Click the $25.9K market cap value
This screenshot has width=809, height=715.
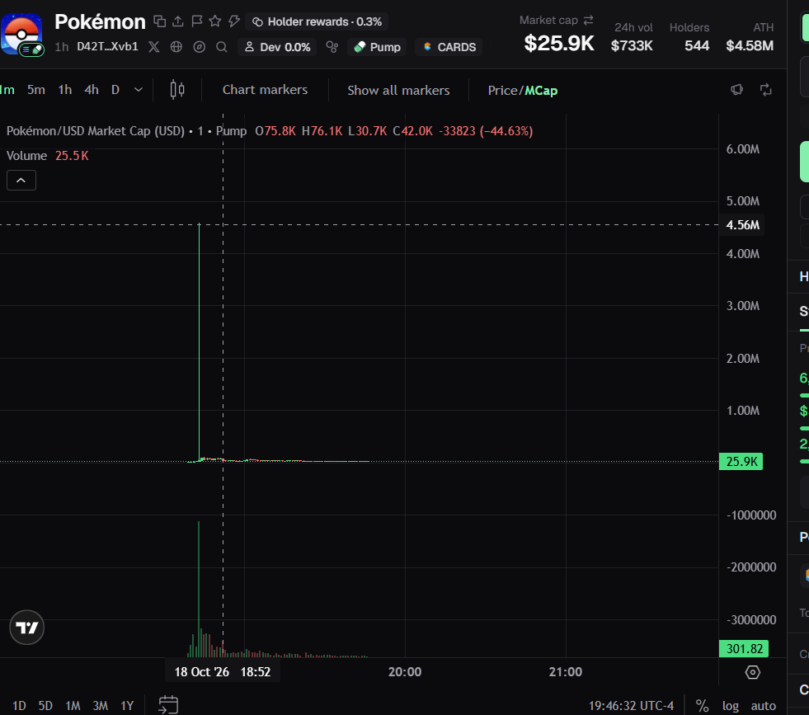pos(559,44)
